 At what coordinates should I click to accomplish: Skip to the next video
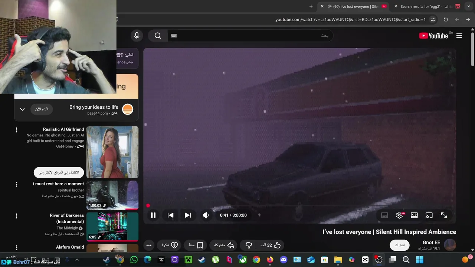[188, 215]
